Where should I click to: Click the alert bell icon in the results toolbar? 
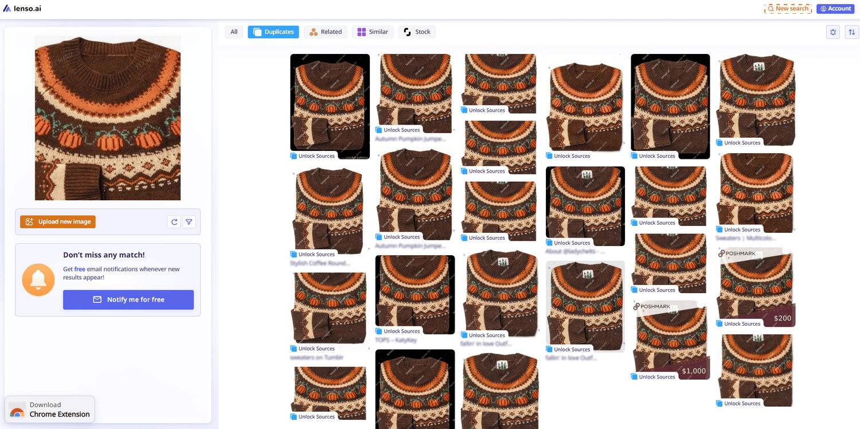click(832, 32)
